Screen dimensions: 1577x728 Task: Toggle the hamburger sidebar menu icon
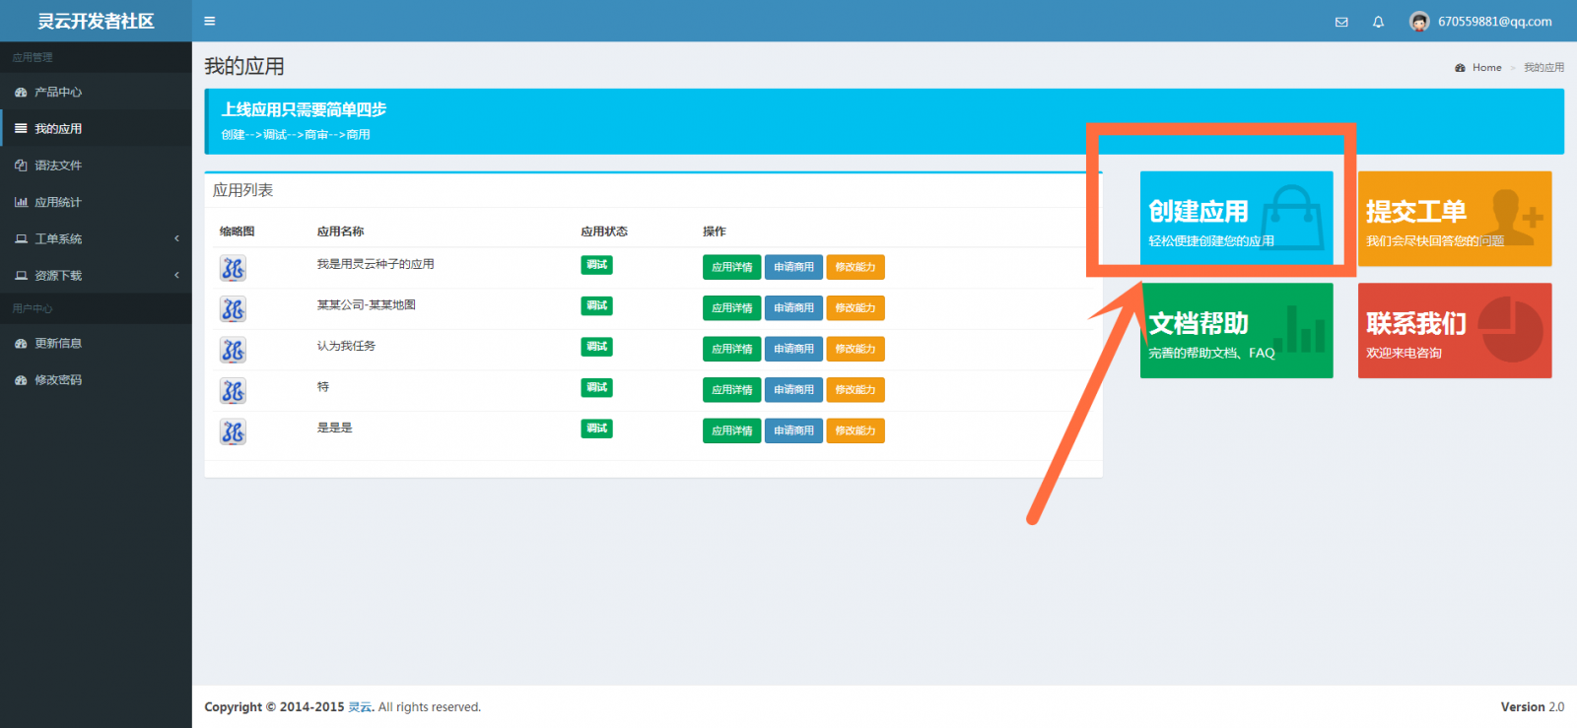click(209, 21)
